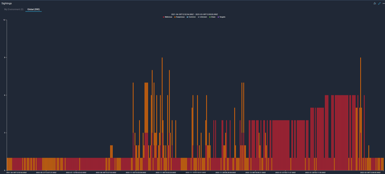
Task: Toggle the Clean legend series
Action: pyautogui.click(x=212, y=17)
